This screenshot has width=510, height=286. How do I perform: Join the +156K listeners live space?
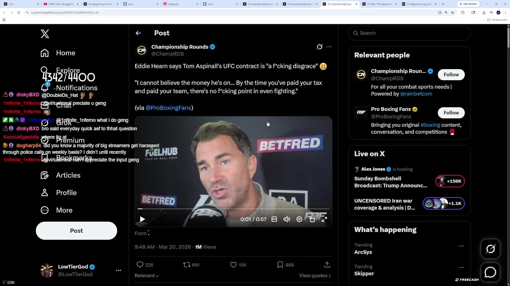point(450,181)
